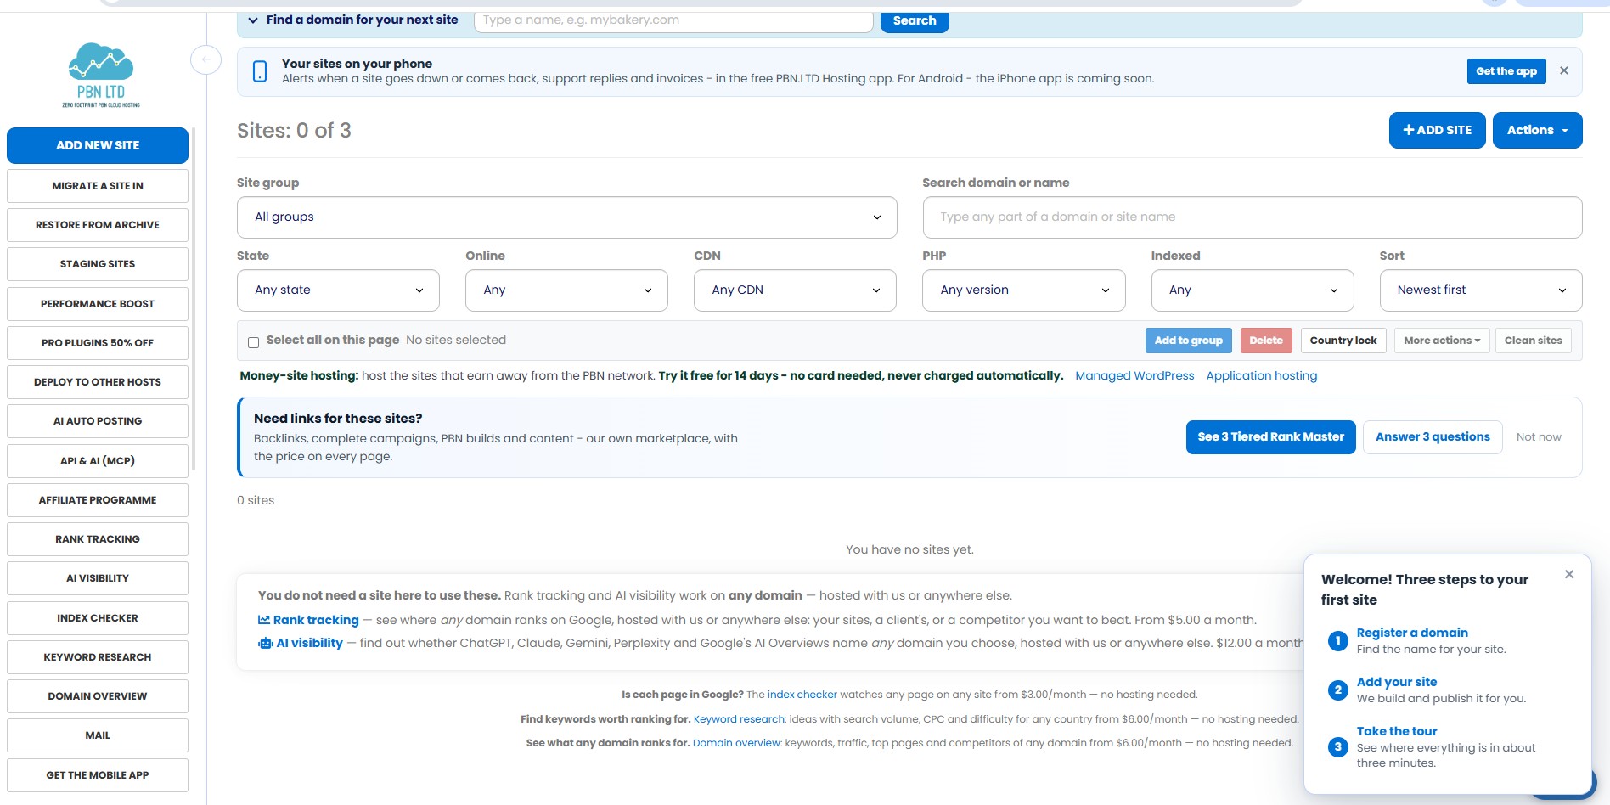Open the CDN filter dropdown
The height and width of the screenshot is (805, 1610).
795,290
